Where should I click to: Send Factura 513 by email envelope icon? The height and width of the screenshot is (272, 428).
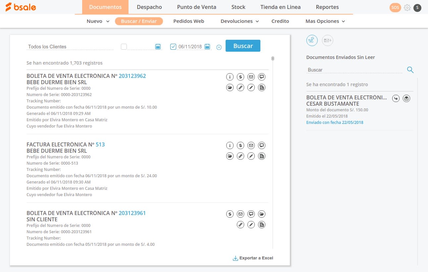click(251, 145)
